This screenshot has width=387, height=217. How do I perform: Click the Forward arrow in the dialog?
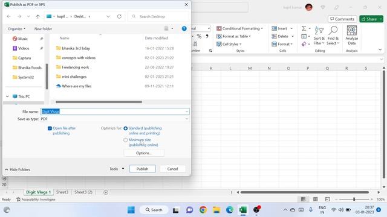19,16
